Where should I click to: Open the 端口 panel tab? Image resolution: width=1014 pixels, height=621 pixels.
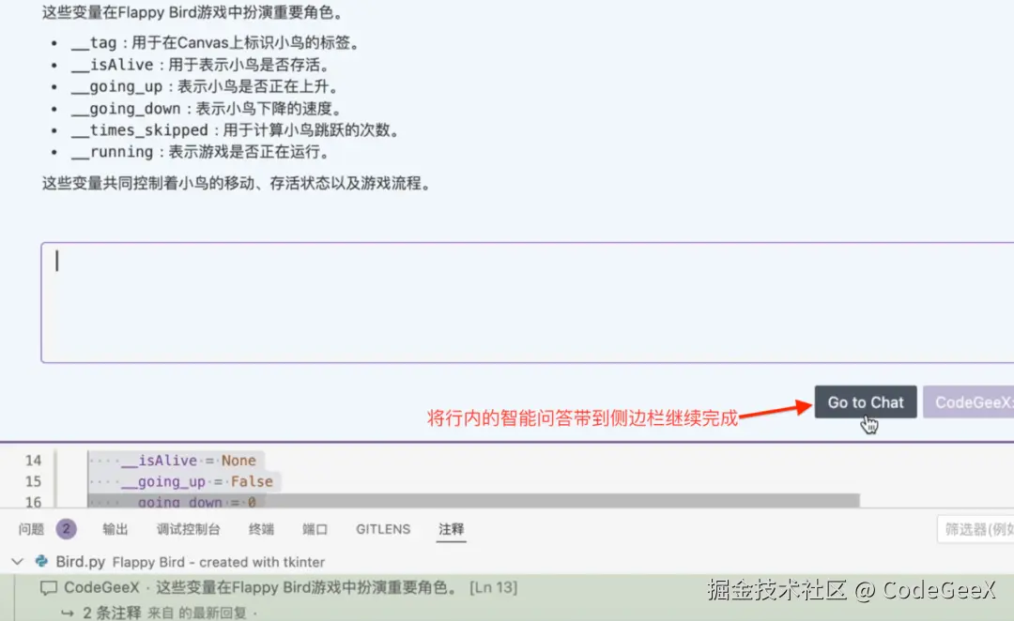(315, 528)
